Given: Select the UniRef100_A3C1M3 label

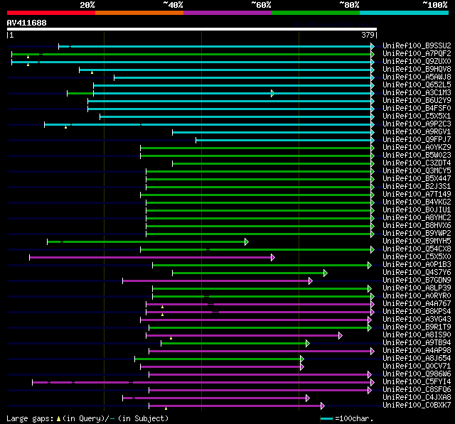Looking at the screenshot, I should [417, 93].
